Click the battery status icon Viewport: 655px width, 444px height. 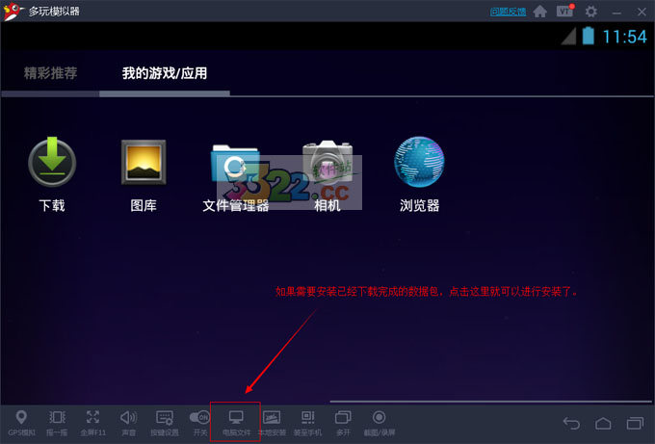tap(589, 36)
